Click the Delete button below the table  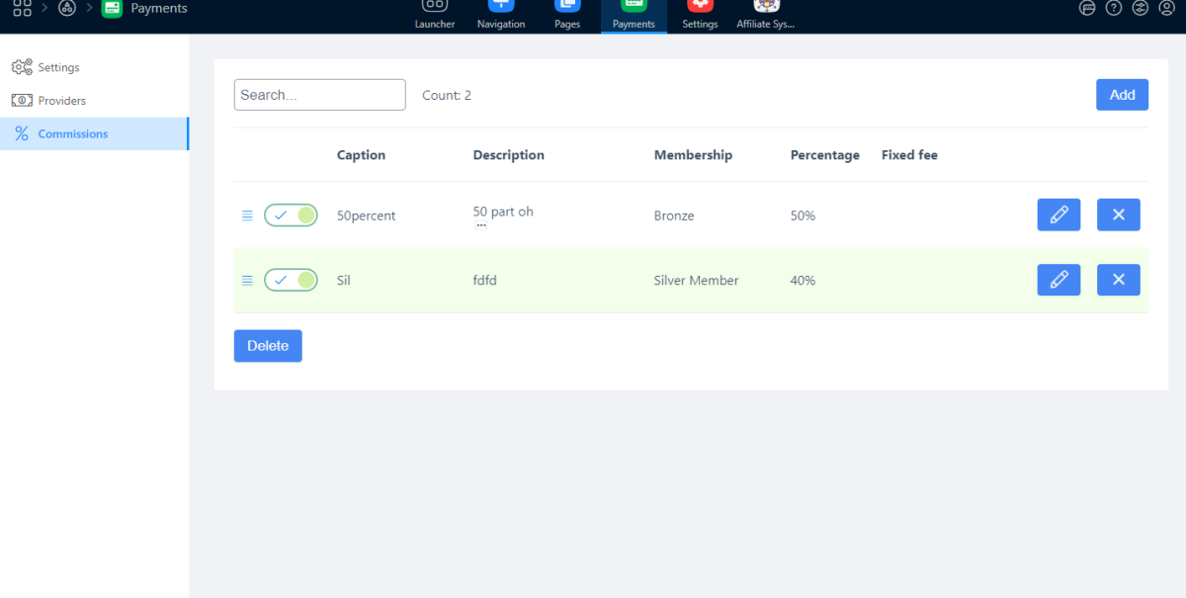[x=268, y=346]
